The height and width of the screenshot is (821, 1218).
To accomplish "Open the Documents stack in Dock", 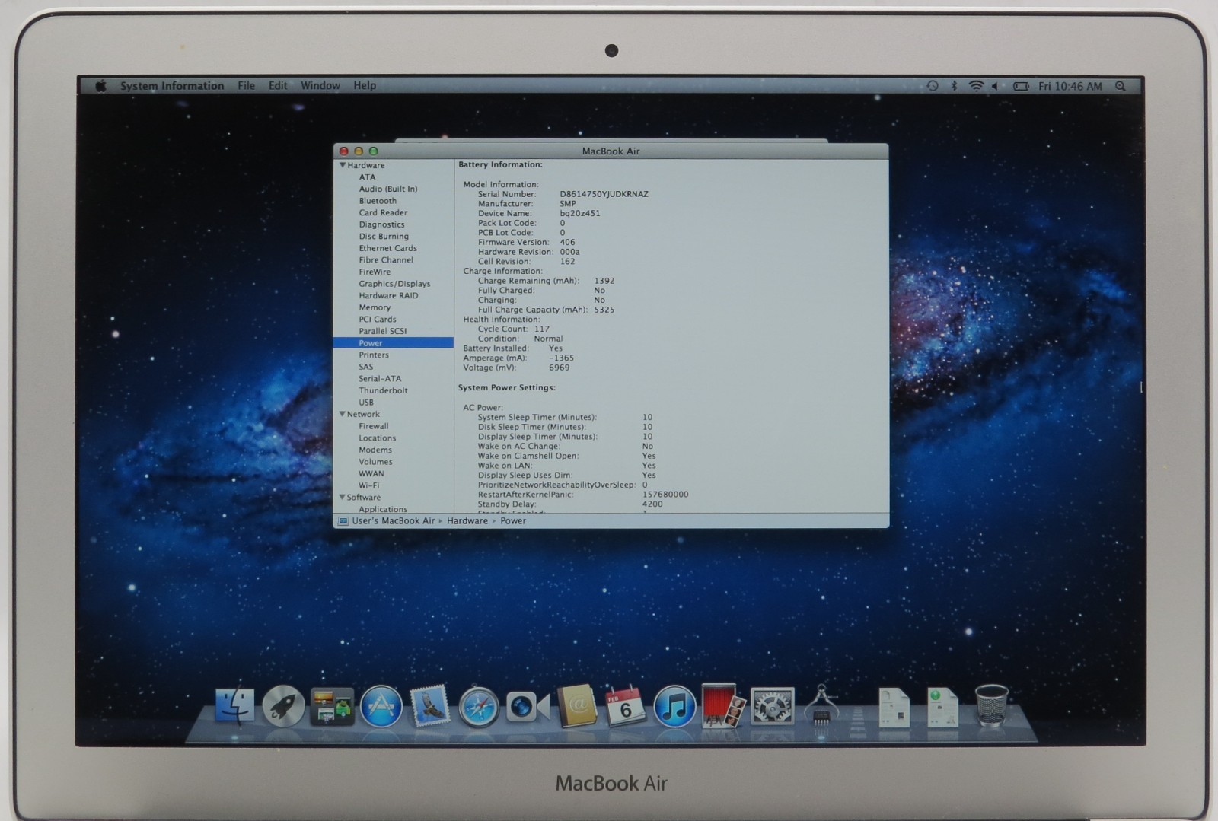I will [x=894, y=707].
